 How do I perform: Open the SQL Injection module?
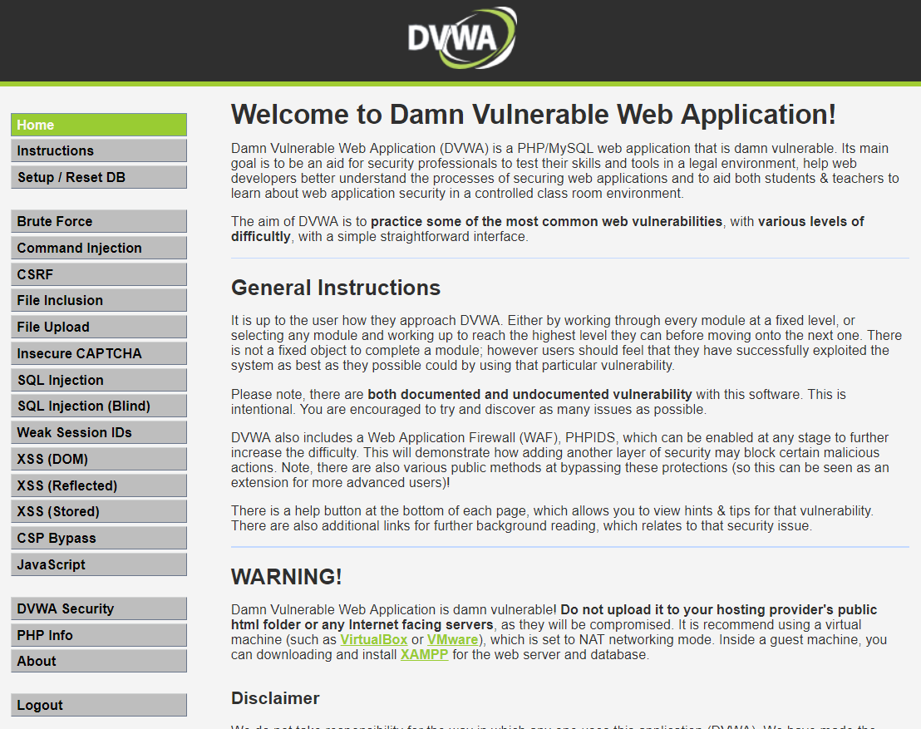[99, 380]
